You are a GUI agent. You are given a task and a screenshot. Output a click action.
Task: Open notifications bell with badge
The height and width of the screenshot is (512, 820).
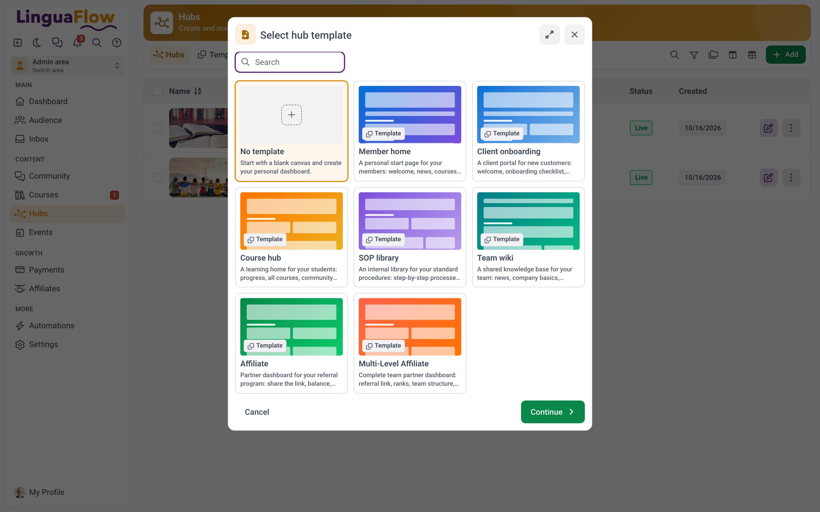77,43
